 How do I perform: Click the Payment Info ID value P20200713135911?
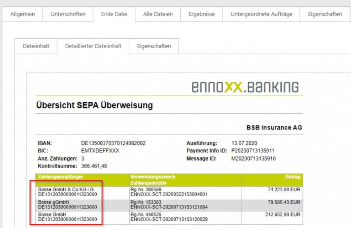[252, 151]
